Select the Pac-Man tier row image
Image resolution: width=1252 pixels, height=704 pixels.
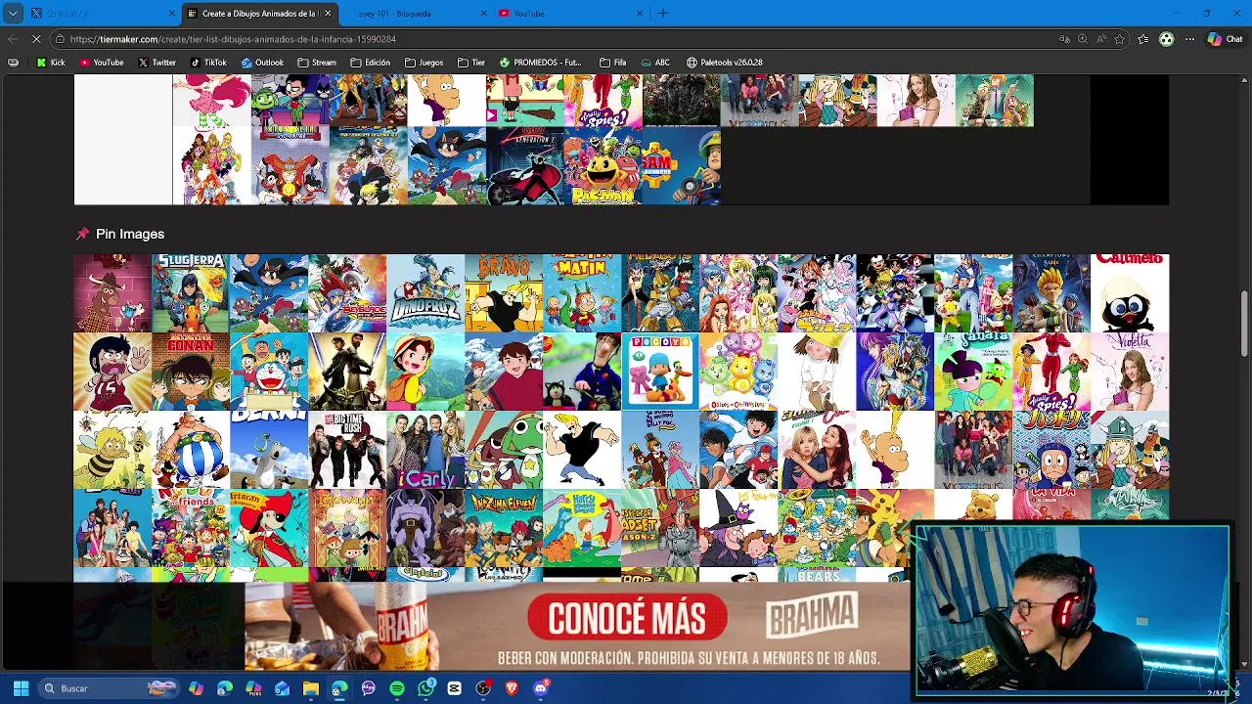(x=604, y=166)
